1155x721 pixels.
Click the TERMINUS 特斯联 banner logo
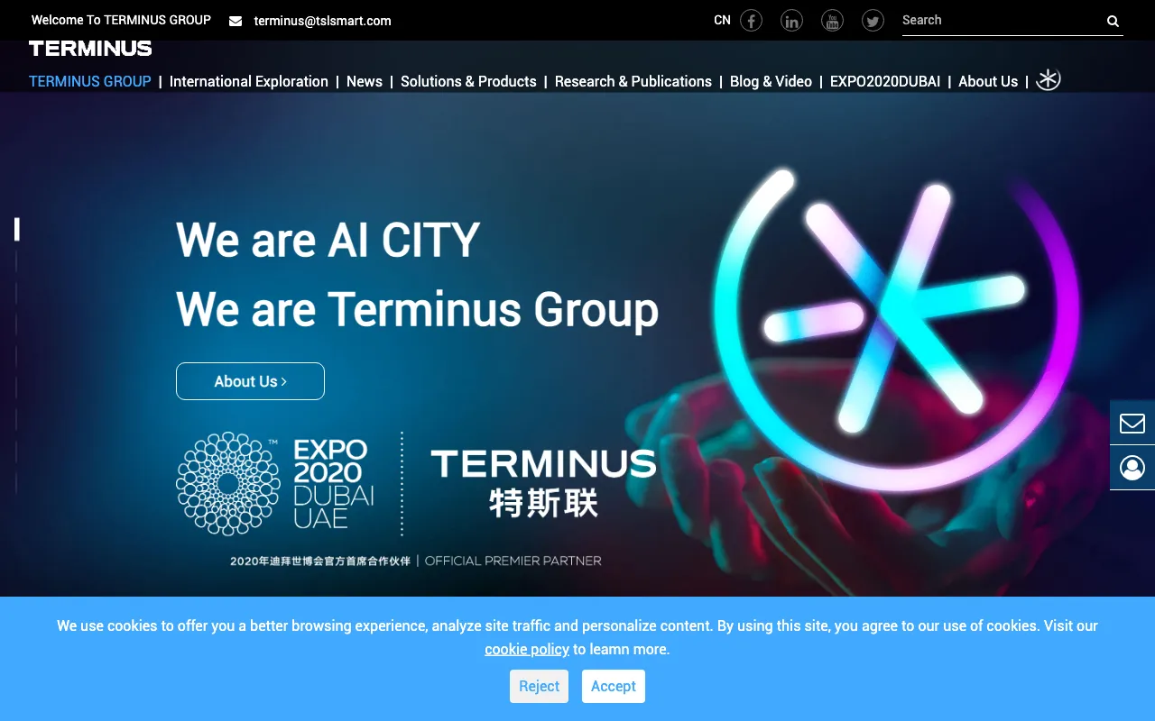[543, 484]
